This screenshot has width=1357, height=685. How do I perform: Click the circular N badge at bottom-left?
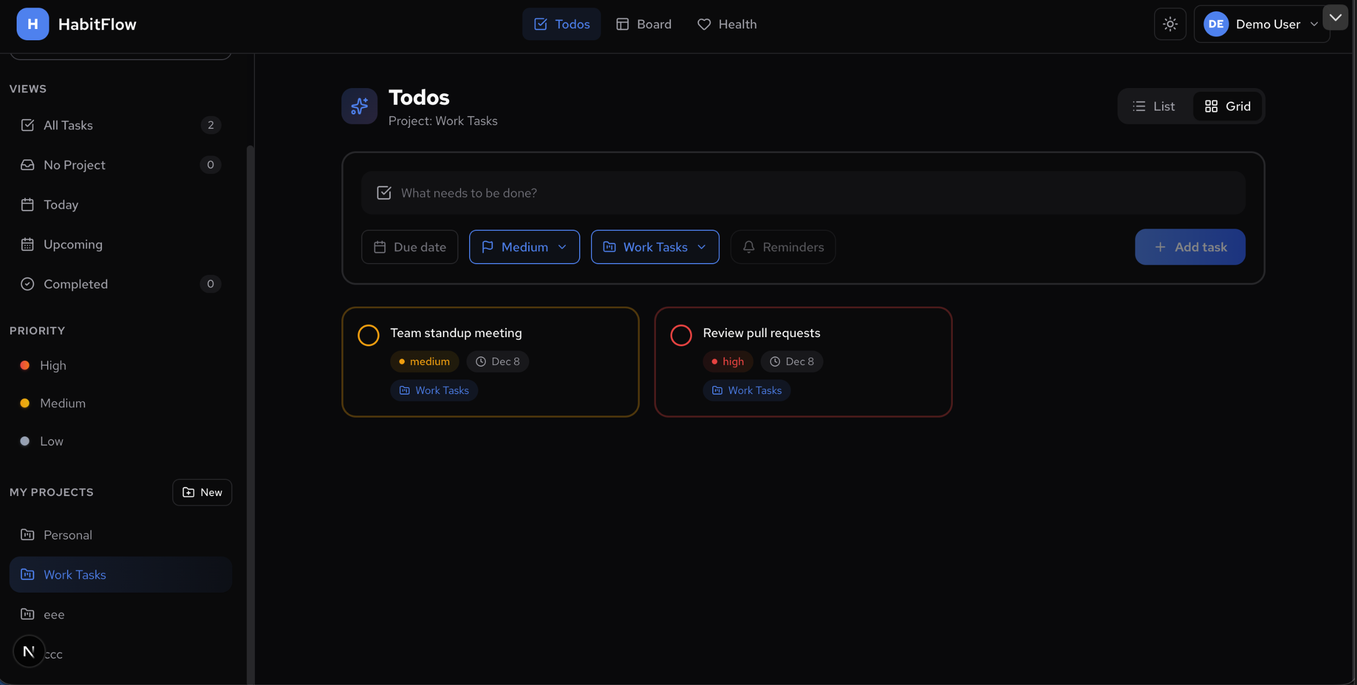28,651
